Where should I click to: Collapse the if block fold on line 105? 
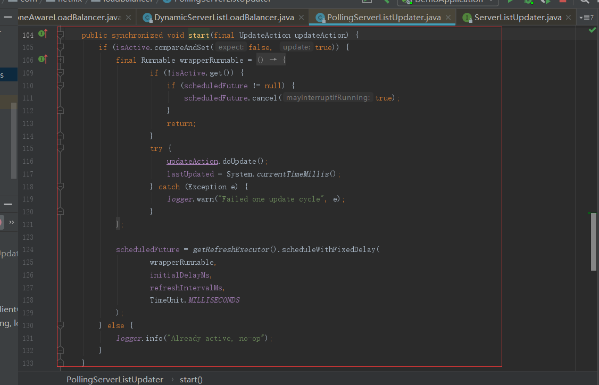(x=60, y=47)
